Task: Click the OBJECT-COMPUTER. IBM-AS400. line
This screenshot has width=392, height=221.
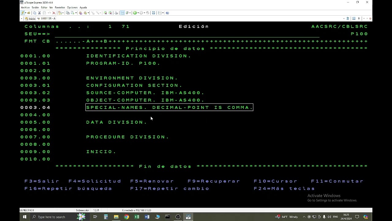Action: tap(145, 100)
